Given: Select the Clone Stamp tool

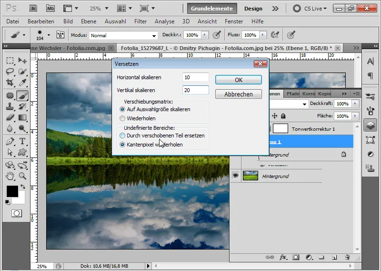Looking at the screenshot, I should tap(10, 106).
